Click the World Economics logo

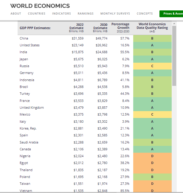tap(40, 6)
